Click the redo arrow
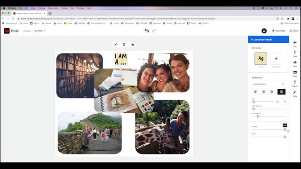301x169 pixels. 154,31
